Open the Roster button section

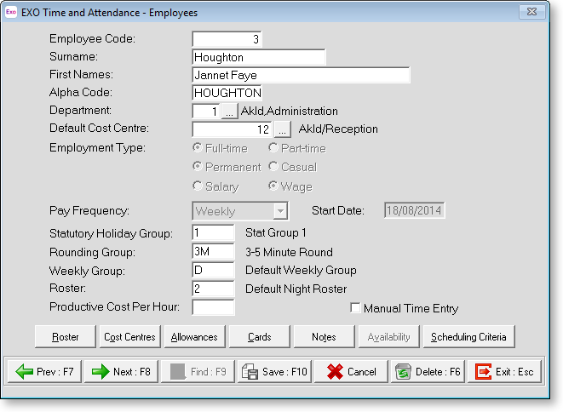pos(66,337)
